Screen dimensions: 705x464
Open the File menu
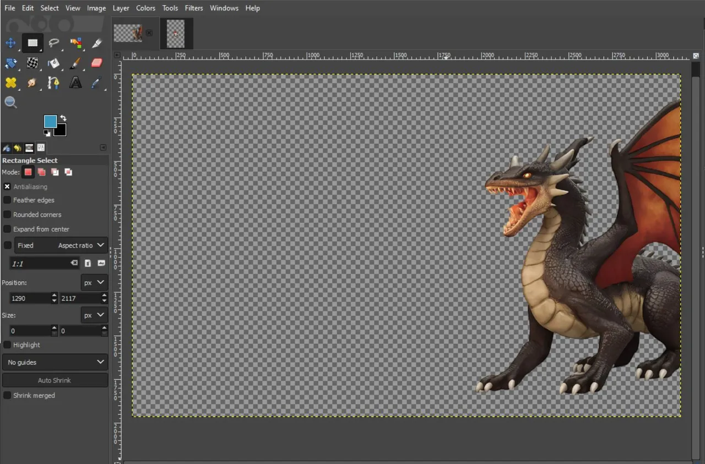pyautogui.click(x=10, y=8)
